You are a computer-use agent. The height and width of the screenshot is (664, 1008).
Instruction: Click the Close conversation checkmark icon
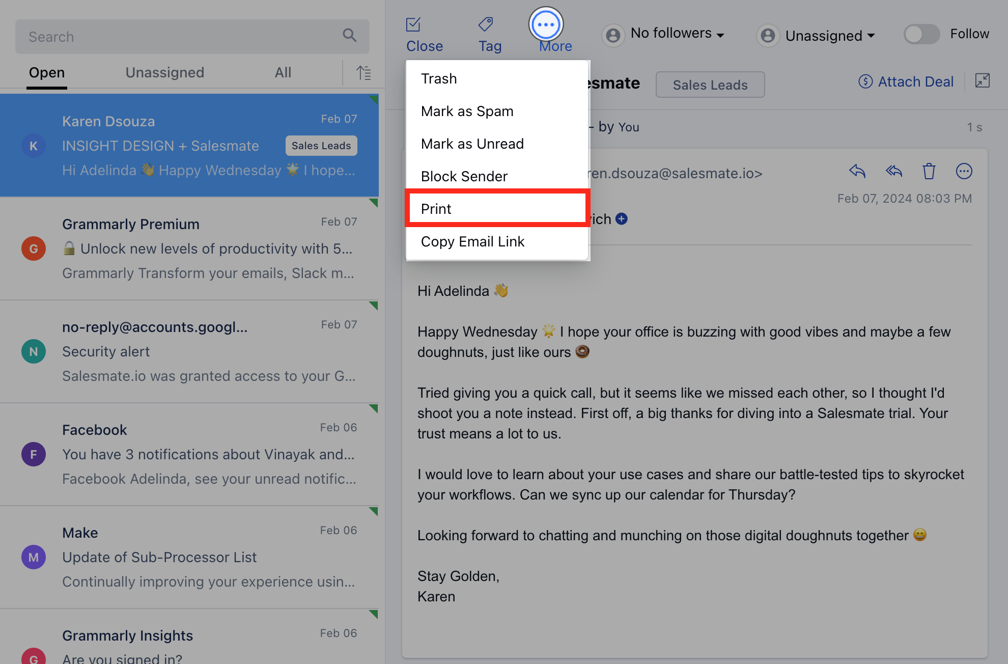413,24
